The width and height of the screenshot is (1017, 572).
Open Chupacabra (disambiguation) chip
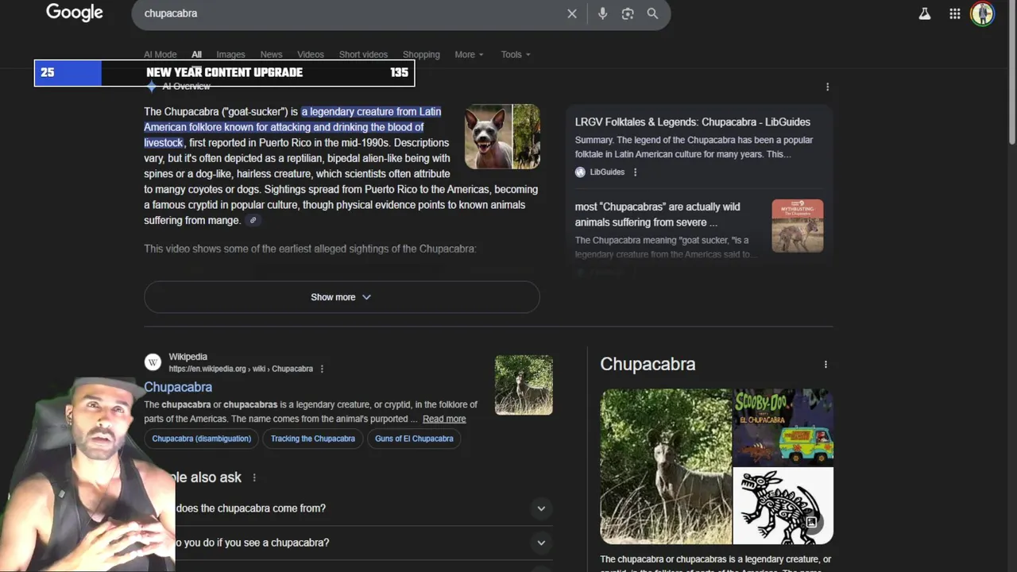[202, 439]
